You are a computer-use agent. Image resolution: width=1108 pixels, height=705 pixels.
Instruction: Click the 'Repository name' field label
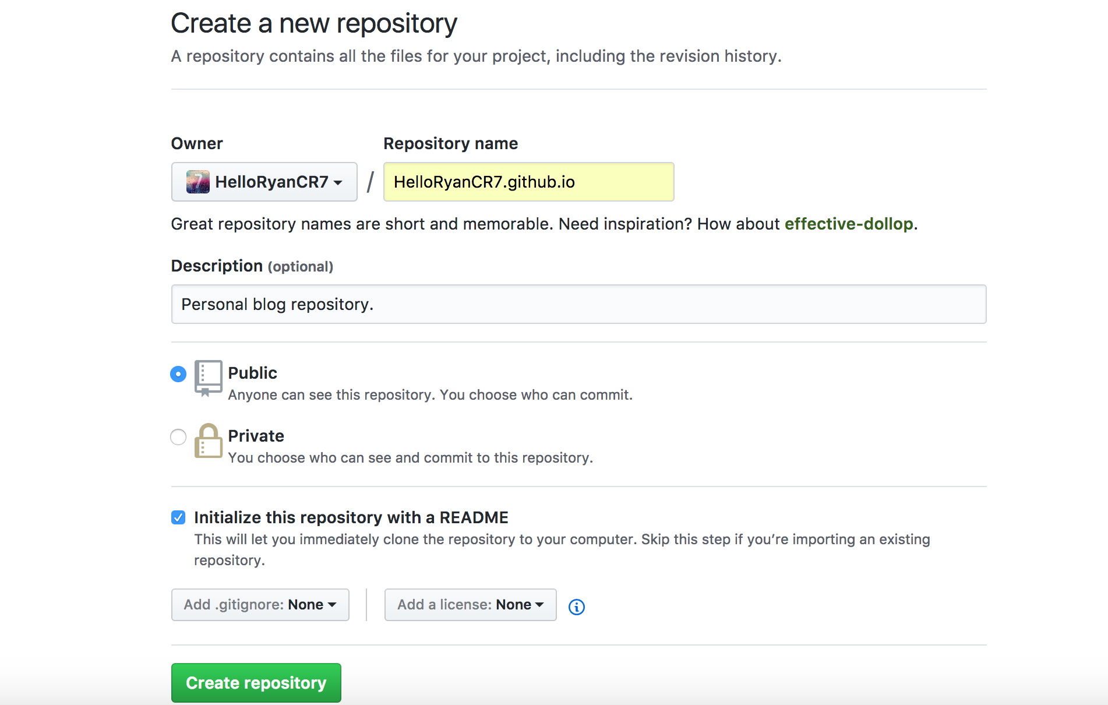click(x=450, y=143)
